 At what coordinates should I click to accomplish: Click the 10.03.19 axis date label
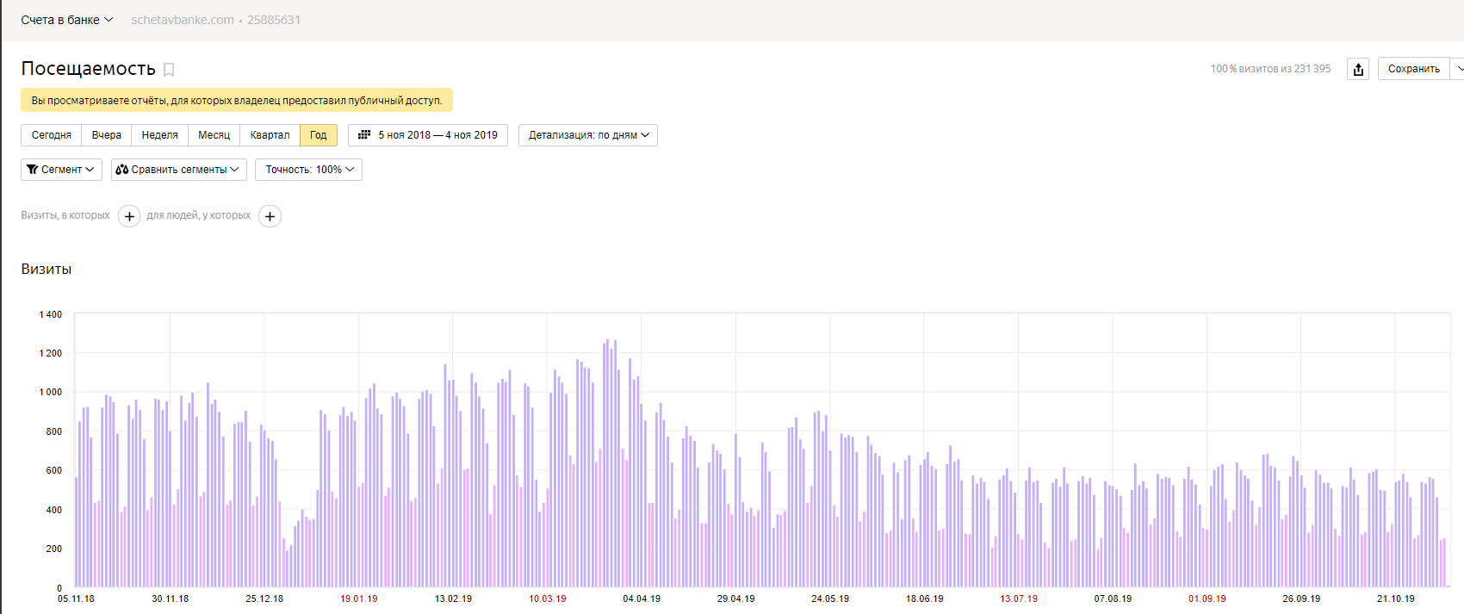point(548,598)
